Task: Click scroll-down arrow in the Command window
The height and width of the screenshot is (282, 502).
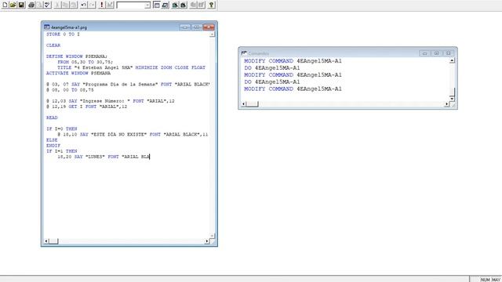Action: point(452,99)
